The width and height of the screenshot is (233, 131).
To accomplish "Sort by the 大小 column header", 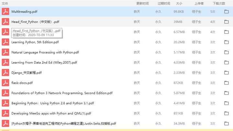I will coord(179,3).
